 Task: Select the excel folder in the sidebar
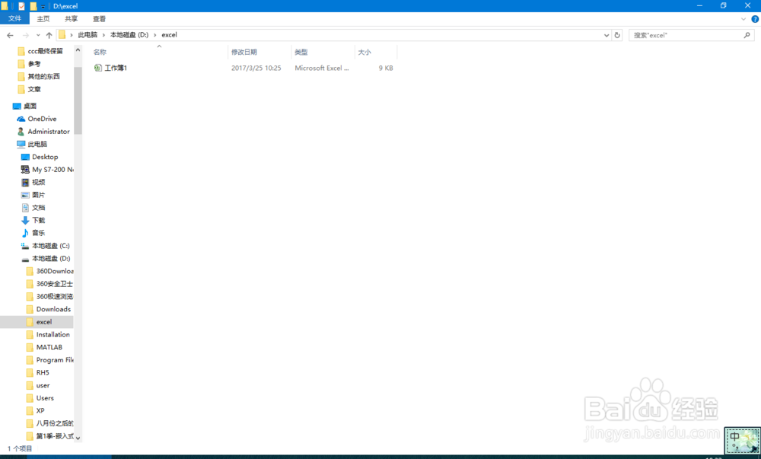pyautogui.click(x=42, y=321)
